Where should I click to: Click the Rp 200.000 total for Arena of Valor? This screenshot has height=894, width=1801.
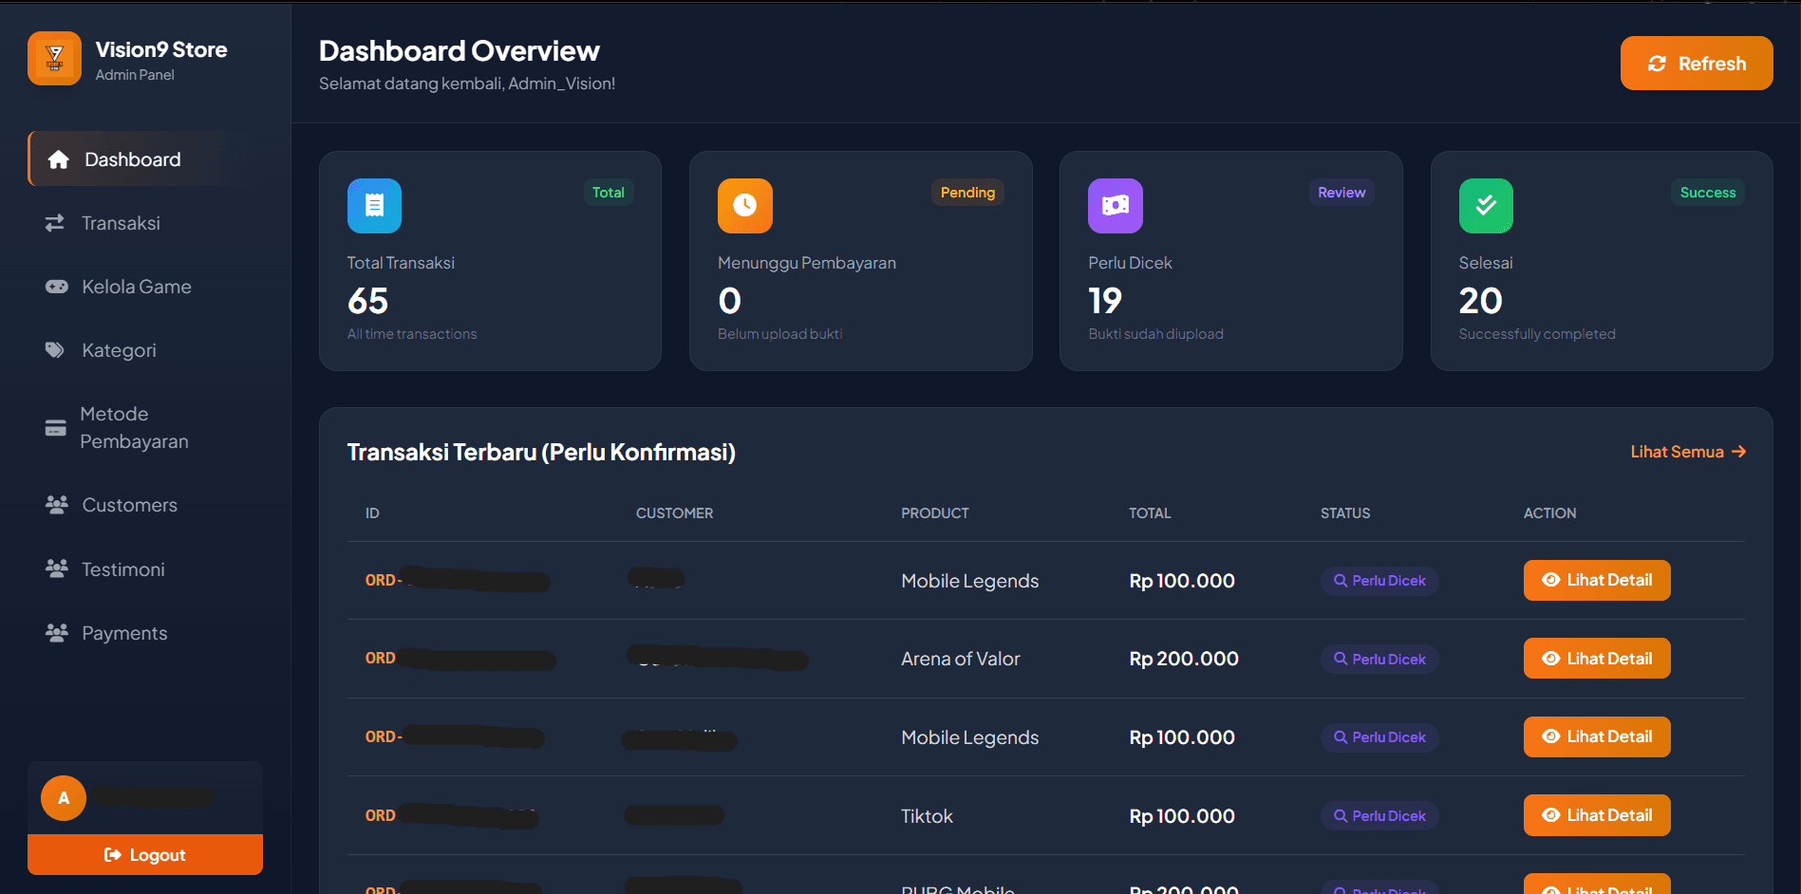click(1184, 659)
